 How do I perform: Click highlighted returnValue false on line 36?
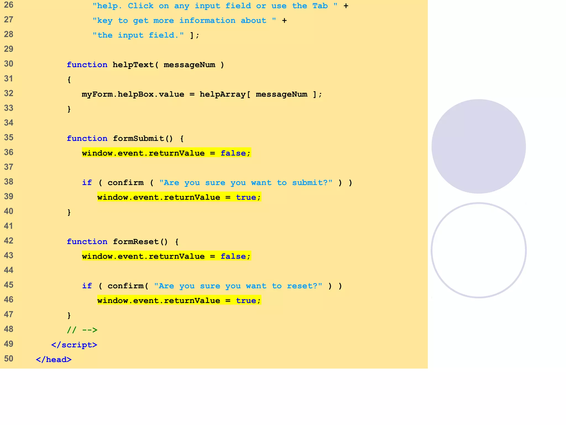point(166,153)
